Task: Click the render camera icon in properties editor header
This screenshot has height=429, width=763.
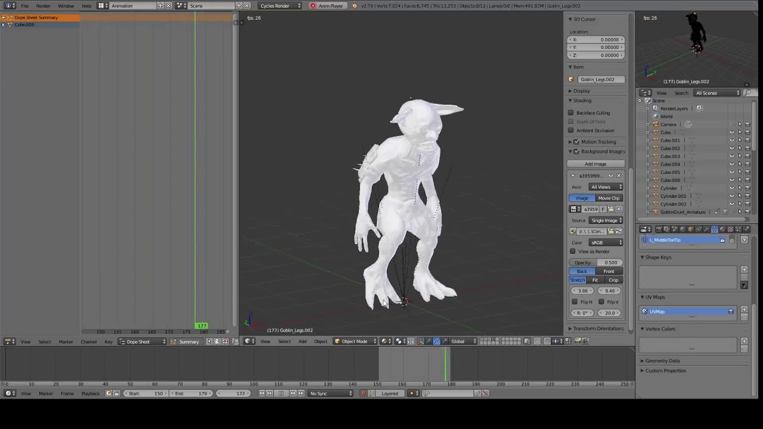Action: click(660, 229)
